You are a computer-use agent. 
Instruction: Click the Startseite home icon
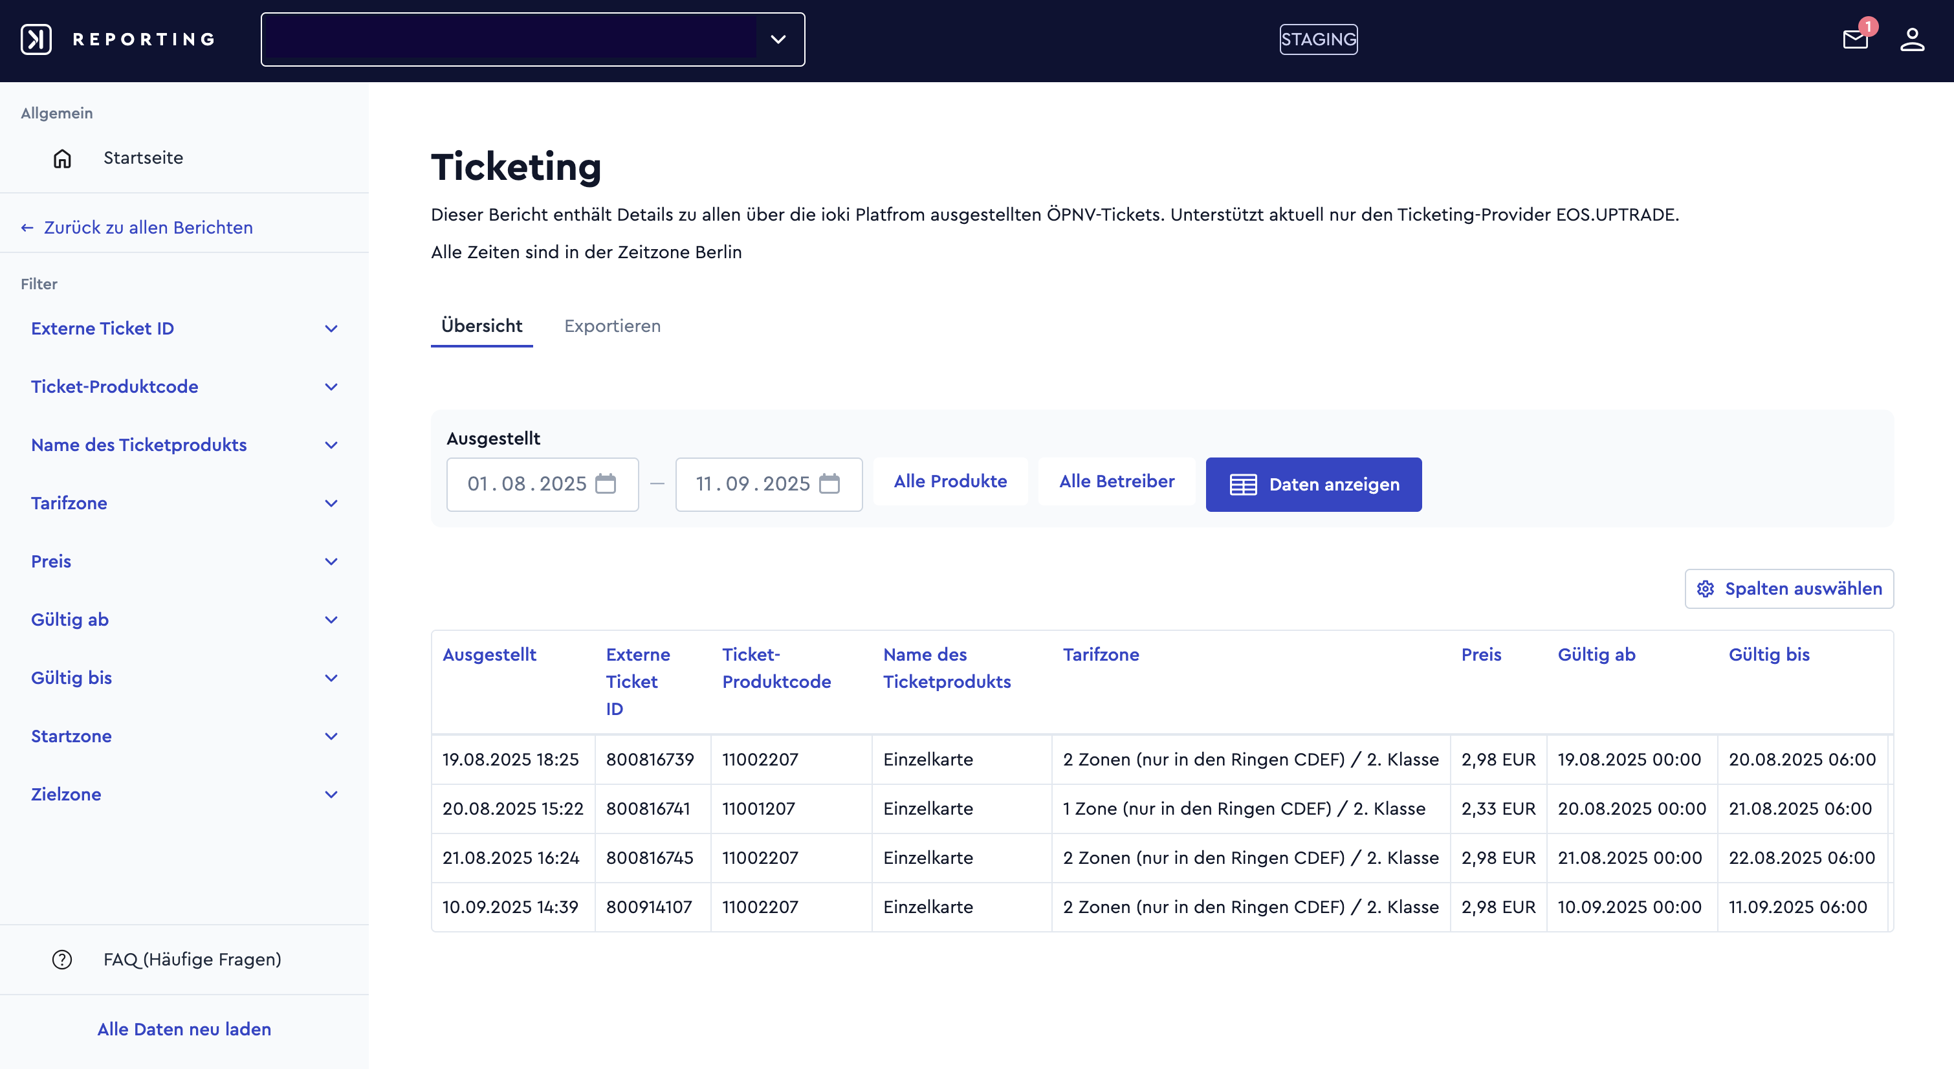point(62,158)
